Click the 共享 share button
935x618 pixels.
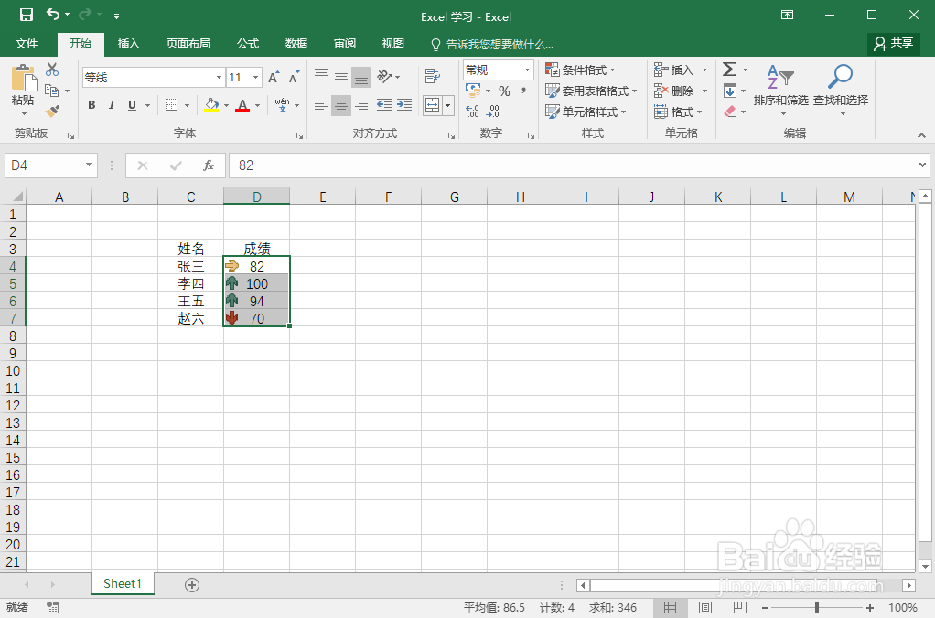click(893, 43)
